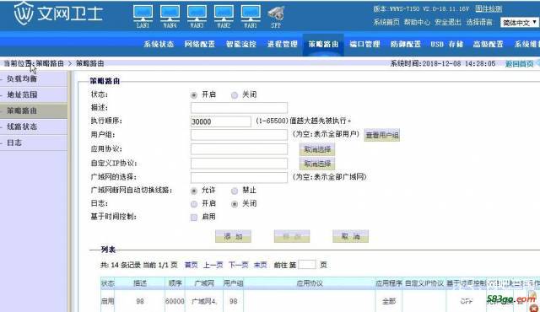Go to 系统首页 link
This screenshot has width=540, height=312.
386,23
